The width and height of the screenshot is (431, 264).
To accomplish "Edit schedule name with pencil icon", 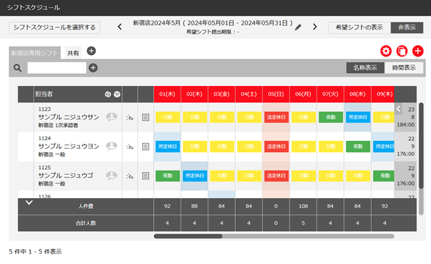I will pos(298,27).
